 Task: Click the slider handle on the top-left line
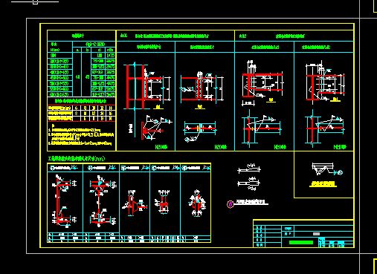tap(35, 2)
